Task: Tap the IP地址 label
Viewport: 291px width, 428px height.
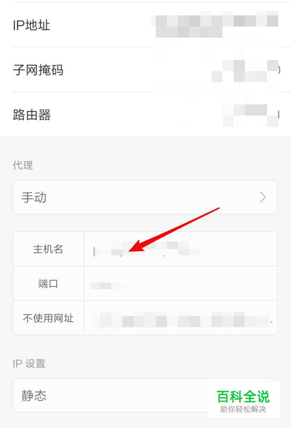Action: [31, 25]
